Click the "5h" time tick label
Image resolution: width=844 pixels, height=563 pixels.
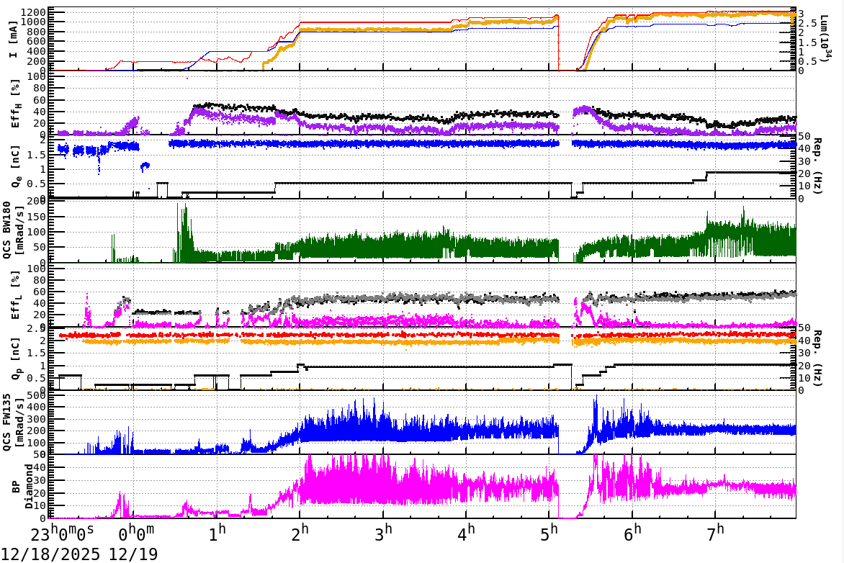[549, 534]
